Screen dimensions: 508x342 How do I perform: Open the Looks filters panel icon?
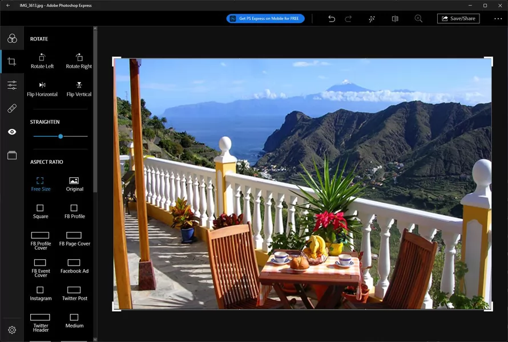12,39
